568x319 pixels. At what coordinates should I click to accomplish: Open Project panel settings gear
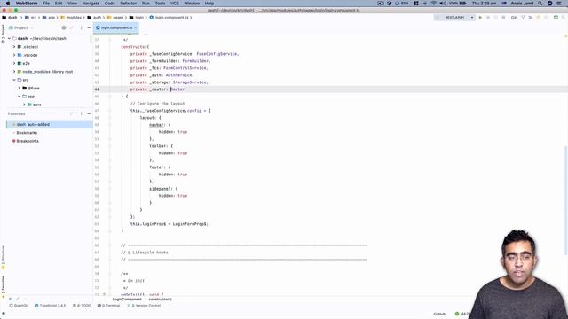click(x=64, y=27)
